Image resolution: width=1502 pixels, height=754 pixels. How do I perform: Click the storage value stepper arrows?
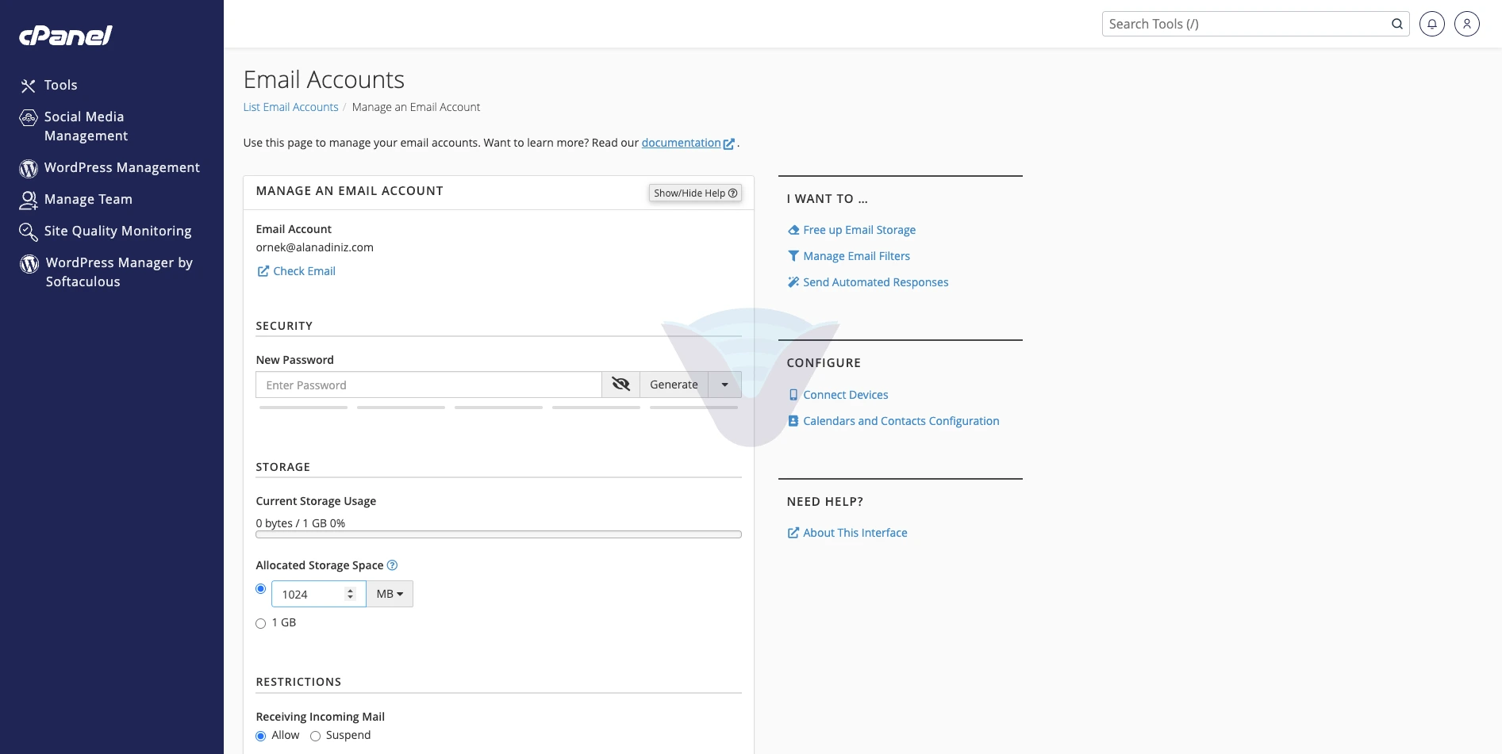point(350,594)
